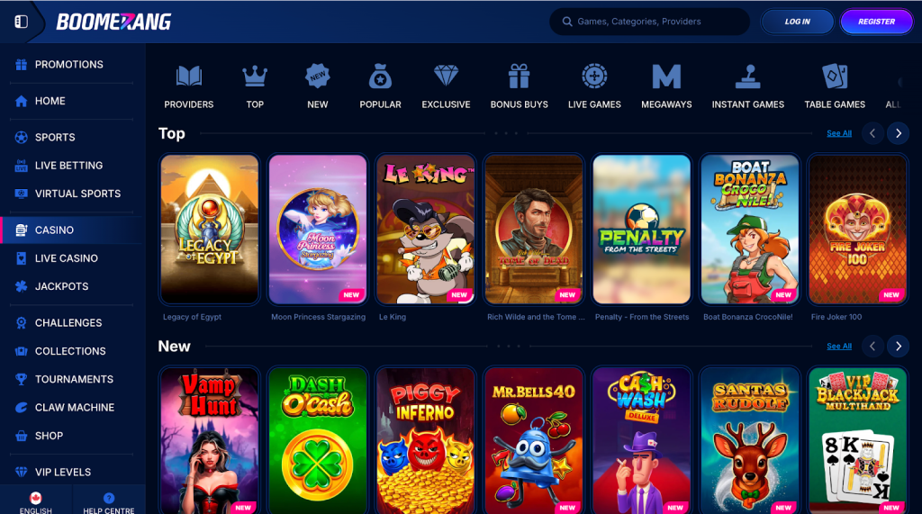Show previous games in the Top row
This screenshot has height=514, width=922.
[872, 133]
